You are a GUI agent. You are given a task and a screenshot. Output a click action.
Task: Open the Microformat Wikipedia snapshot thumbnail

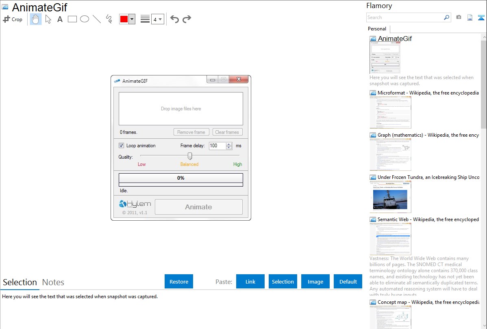pyautogui.click(x=390, y=112)
